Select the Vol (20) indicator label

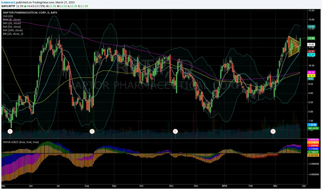(8, 16)
